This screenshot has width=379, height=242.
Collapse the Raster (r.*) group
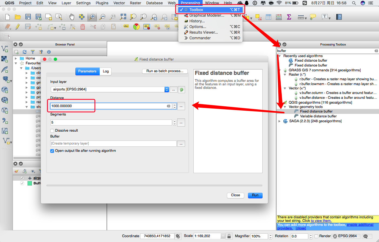(285, 75)
